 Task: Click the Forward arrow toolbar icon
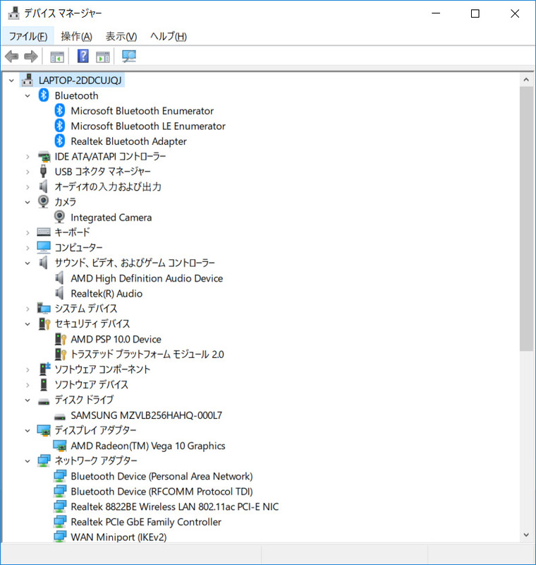click(x=30, y=56)
